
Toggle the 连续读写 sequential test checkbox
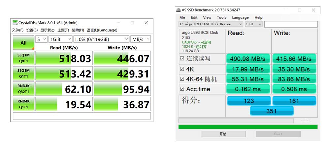coord(182,59)
